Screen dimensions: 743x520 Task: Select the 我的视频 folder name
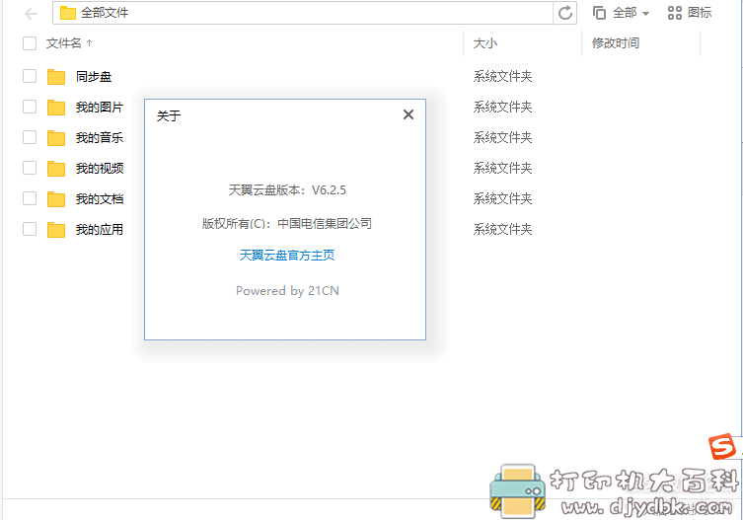pos(100,169)
